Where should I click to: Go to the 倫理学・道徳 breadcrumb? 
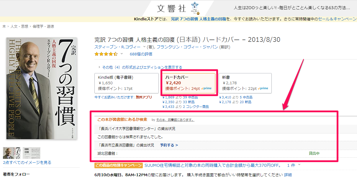[43, 26]
